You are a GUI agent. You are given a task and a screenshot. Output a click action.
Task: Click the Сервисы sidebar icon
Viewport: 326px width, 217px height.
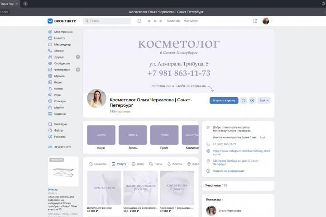[50, 114]
